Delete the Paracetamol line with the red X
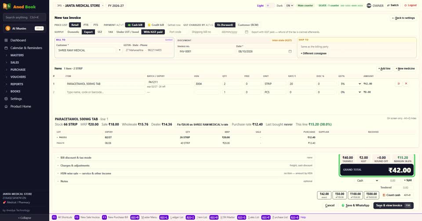422x221 pixels. tap(406, 83)
